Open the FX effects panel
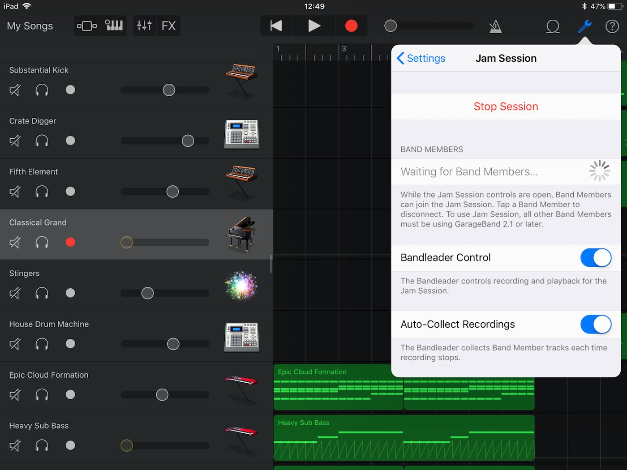This screenshot has height=470, width=627. coord(168,26)
